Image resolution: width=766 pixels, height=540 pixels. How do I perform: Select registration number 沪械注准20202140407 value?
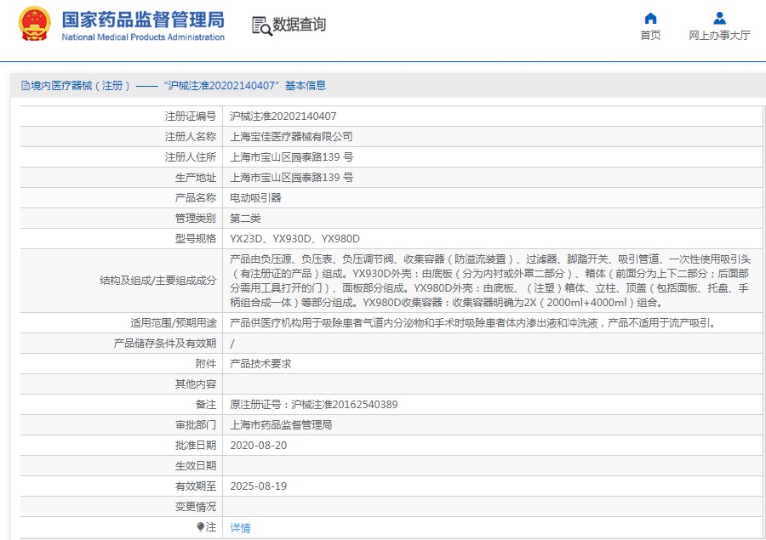[x=283, y=117]
